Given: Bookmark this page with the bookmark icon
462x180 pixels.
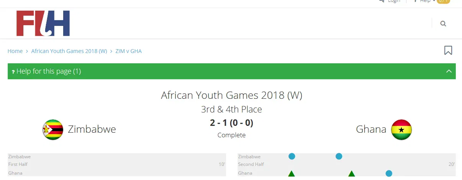Looking at the screenshot, I should pyautogui.click(x=448, y=50).
